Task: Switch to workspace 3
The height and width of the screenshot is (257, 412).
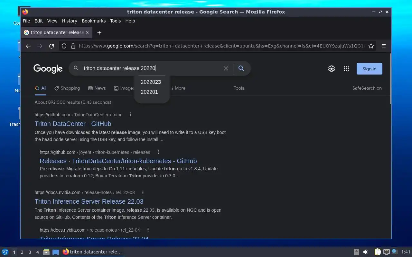Action: coord(30,252)
